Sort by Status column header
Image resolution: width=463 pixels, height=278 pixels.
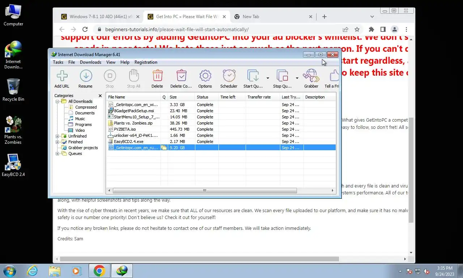point(207,97)
